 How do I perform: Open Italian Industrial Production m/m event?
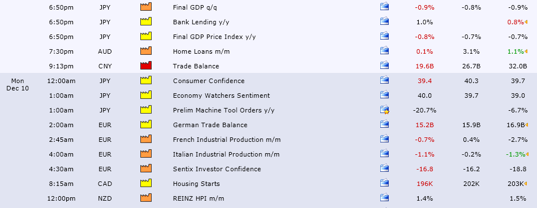pos(226,154)
